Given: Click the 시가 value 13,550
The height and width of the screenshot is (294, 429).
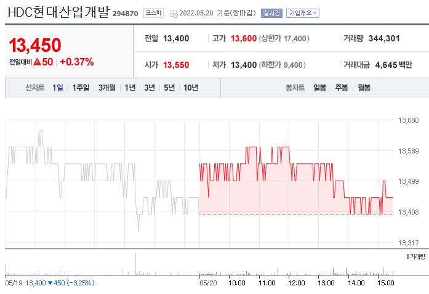Looking at the screenshot, I should point(176,65).
